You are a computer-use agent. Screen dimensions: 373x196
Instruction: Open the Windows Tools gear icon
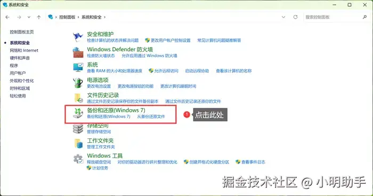(x=78, y=159)
